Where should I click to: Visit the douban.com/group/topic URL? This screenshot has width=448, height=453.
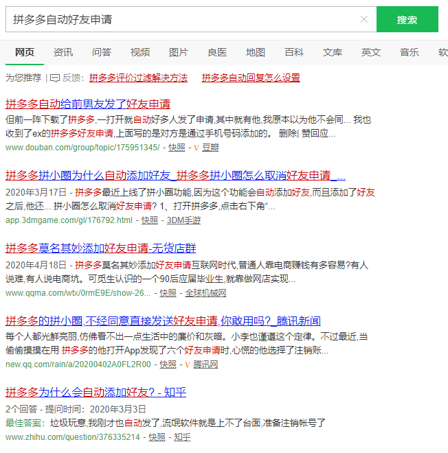click(x=82, y=148)
